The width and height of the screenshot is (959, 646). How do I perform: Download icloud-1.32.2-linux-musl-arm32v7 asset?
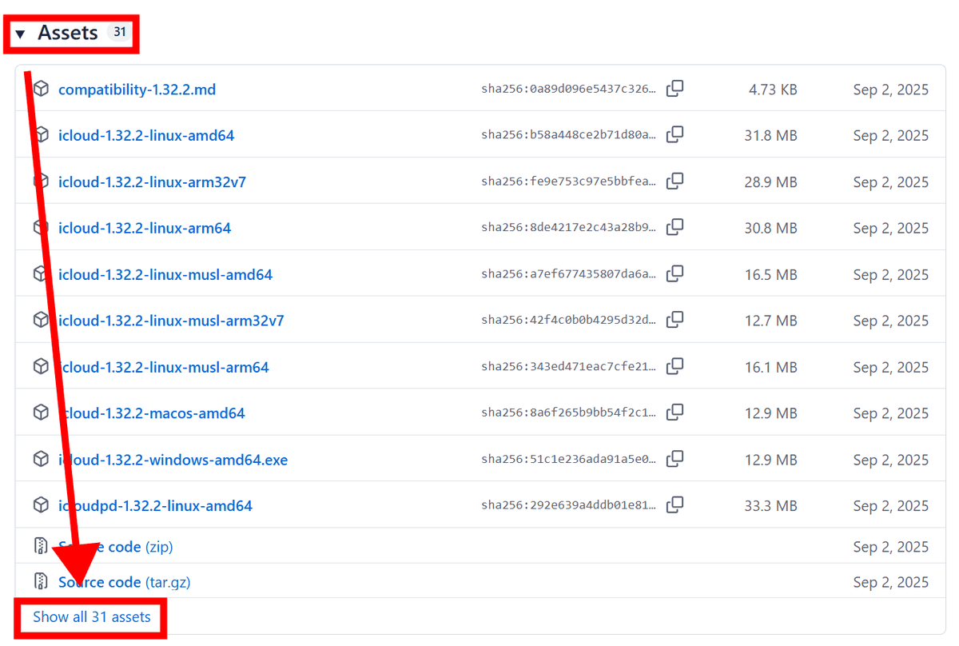171,321
